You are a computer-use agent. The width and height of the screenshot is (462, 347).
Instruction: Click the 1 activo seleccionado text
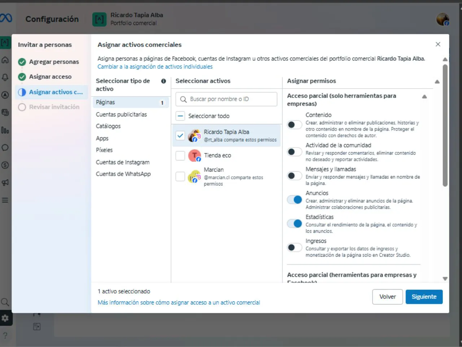(124, 291)
